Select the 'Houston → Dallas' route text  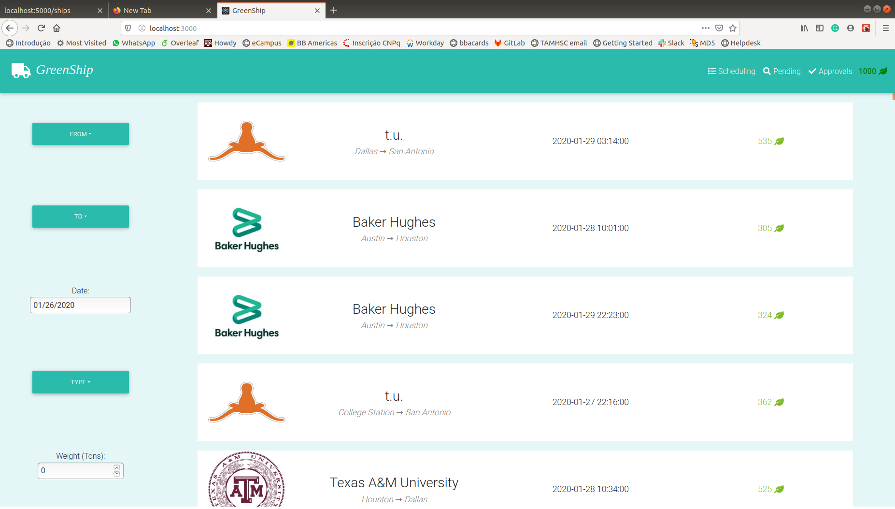click(x=394, y=499)
